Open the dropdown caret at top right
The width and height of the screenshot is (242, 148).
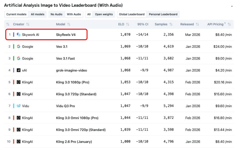click(232, 6)
